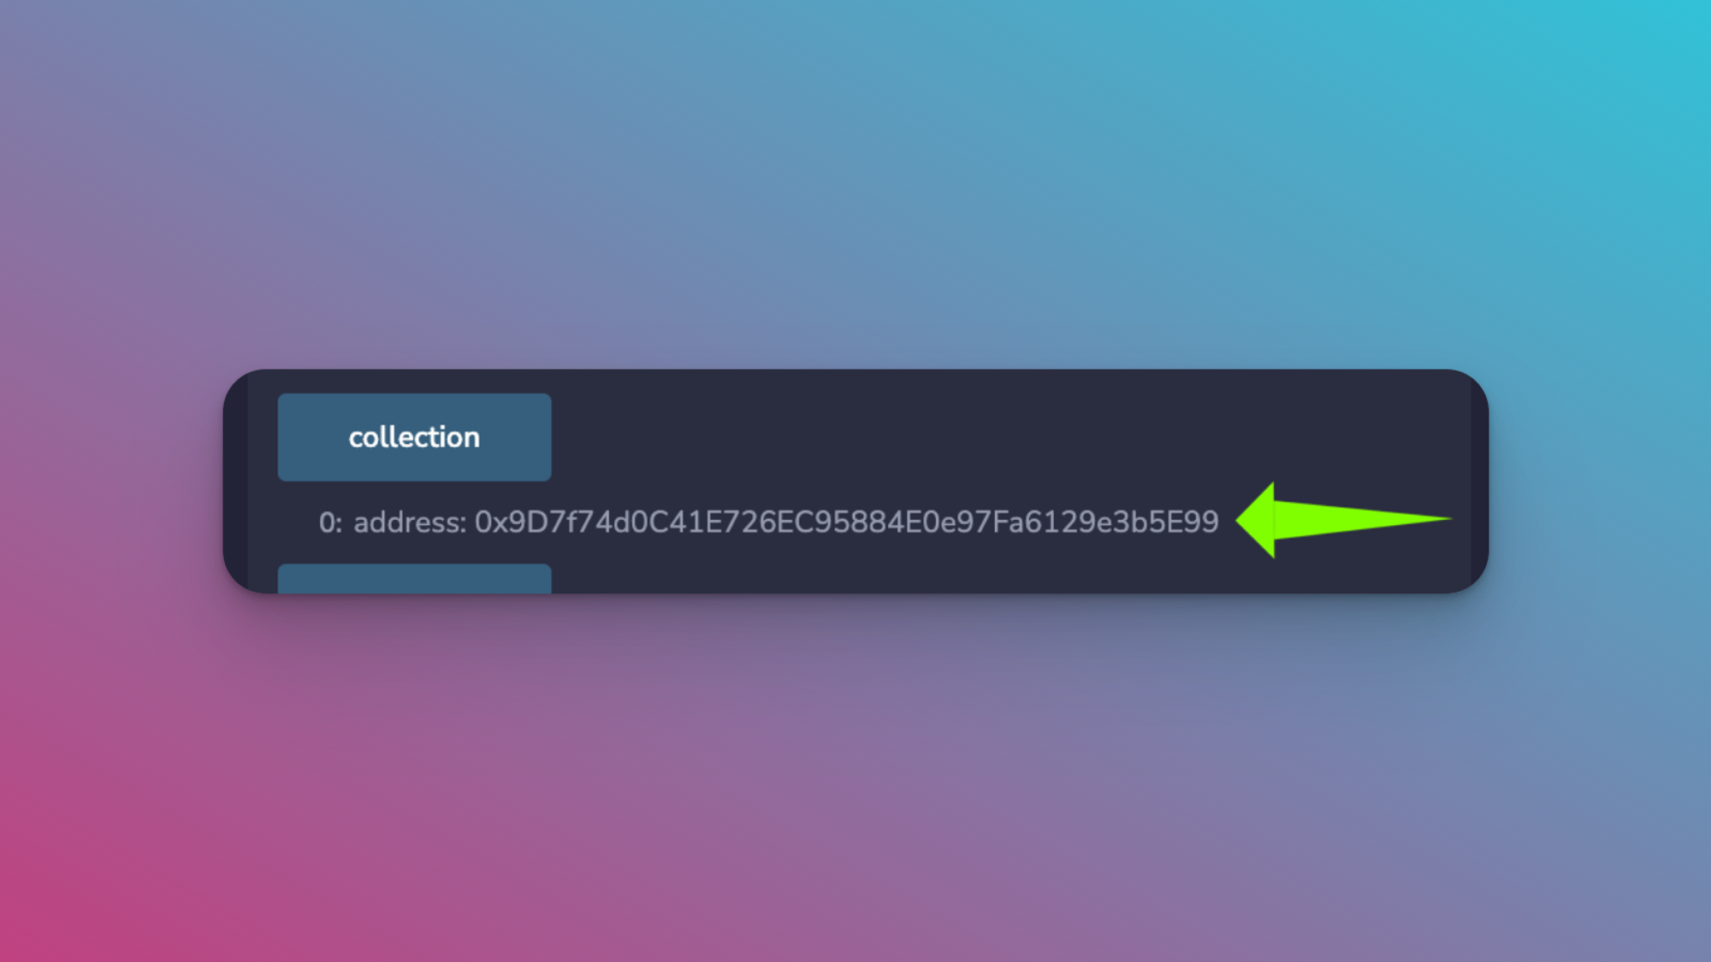Click the left padding of the collection button
Screen dimensions: 1711x962
click(x=312, y=437)
